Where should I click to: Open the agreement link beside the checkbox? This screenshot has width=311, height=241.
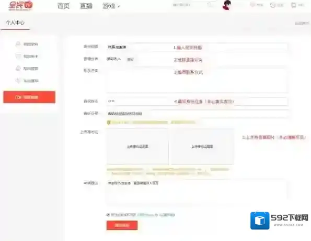[156, 215]
